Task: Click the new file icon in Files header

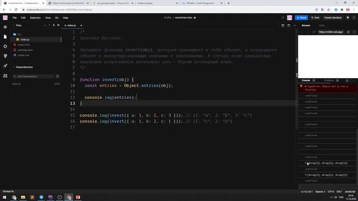Action: pyautogui.click(x=54, y=25)
